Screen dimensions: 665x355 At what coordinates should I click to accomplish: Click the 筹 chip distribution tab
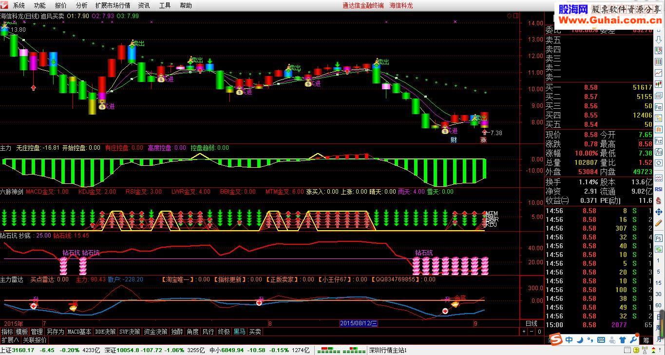coord(646,341)
